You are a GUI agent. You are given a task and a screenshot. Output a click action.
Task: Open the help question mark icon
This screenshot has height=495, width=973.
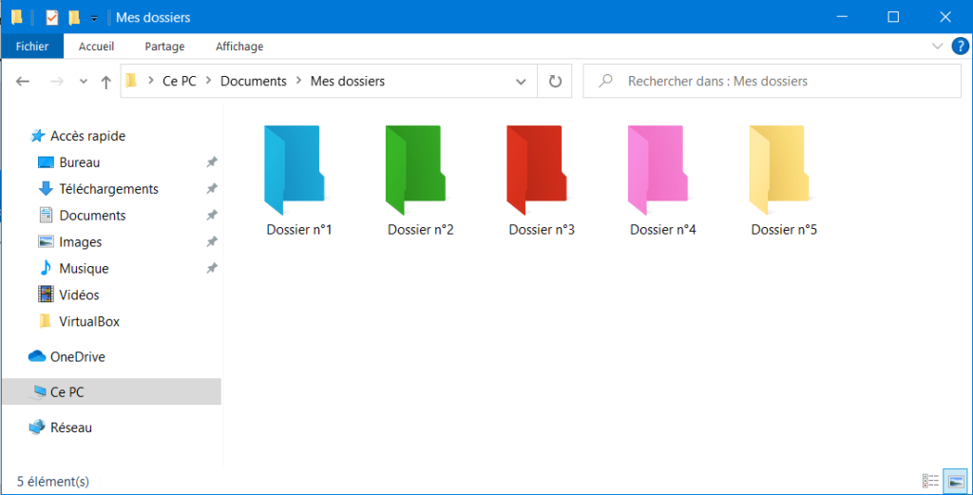960,47
